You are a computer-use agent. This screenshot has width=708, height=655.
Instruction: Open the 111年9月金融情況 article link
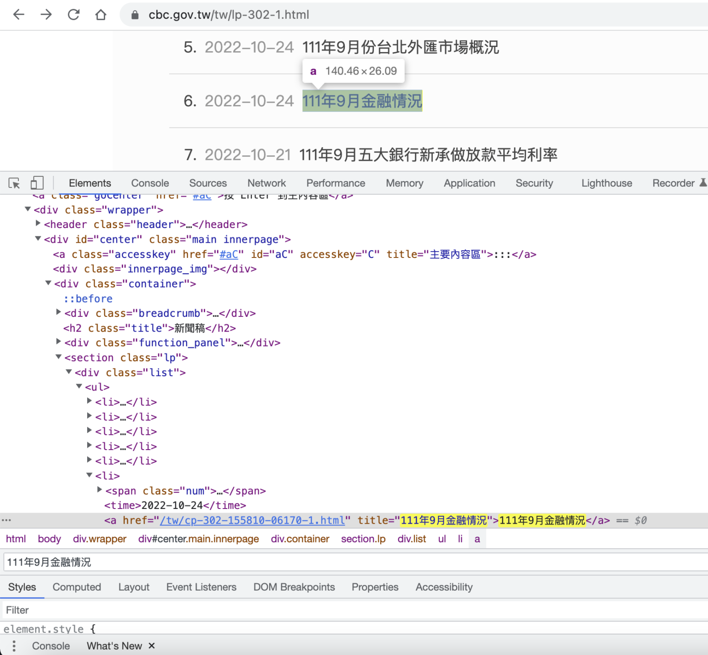point(362,101)
